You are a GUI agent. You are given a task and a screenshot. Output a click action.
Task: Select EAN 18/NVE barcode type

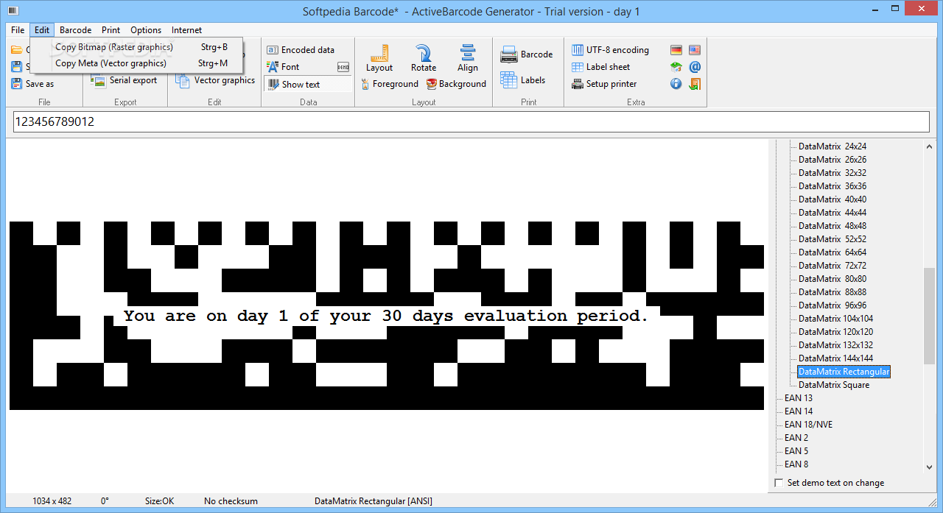pyautogui.click(x=809, y=425)
